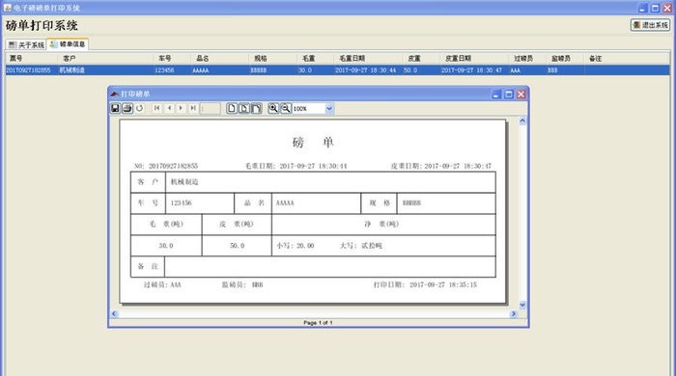Select actual size page view icon

click(232, 108)
